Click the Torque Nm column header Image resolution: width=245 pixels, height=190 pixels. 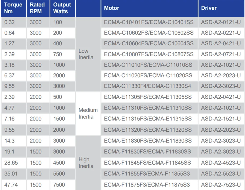[x=14, y=8]
